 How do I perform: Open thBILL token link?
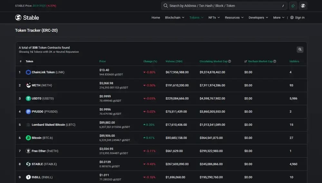pos(42,177)
